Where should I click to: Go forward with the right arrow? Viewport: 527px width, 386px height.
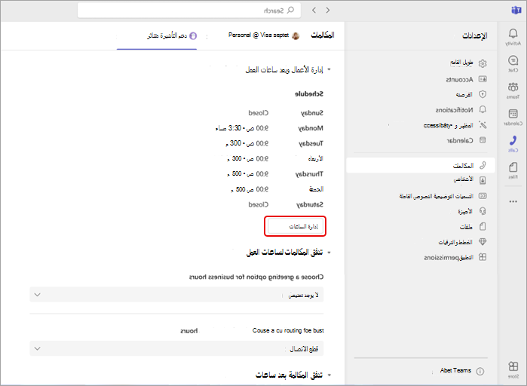click(328, 10)
